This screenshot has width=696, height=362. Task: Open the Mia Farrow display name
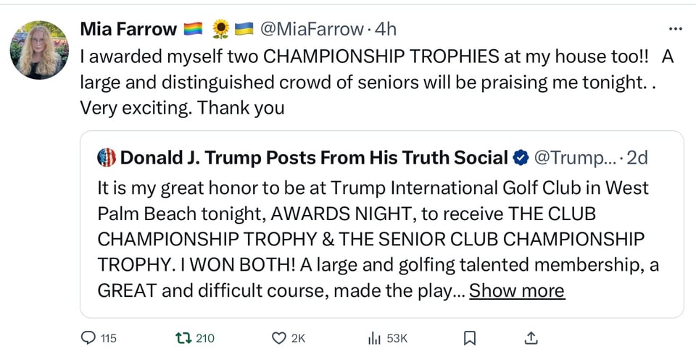tap(128, 30)
